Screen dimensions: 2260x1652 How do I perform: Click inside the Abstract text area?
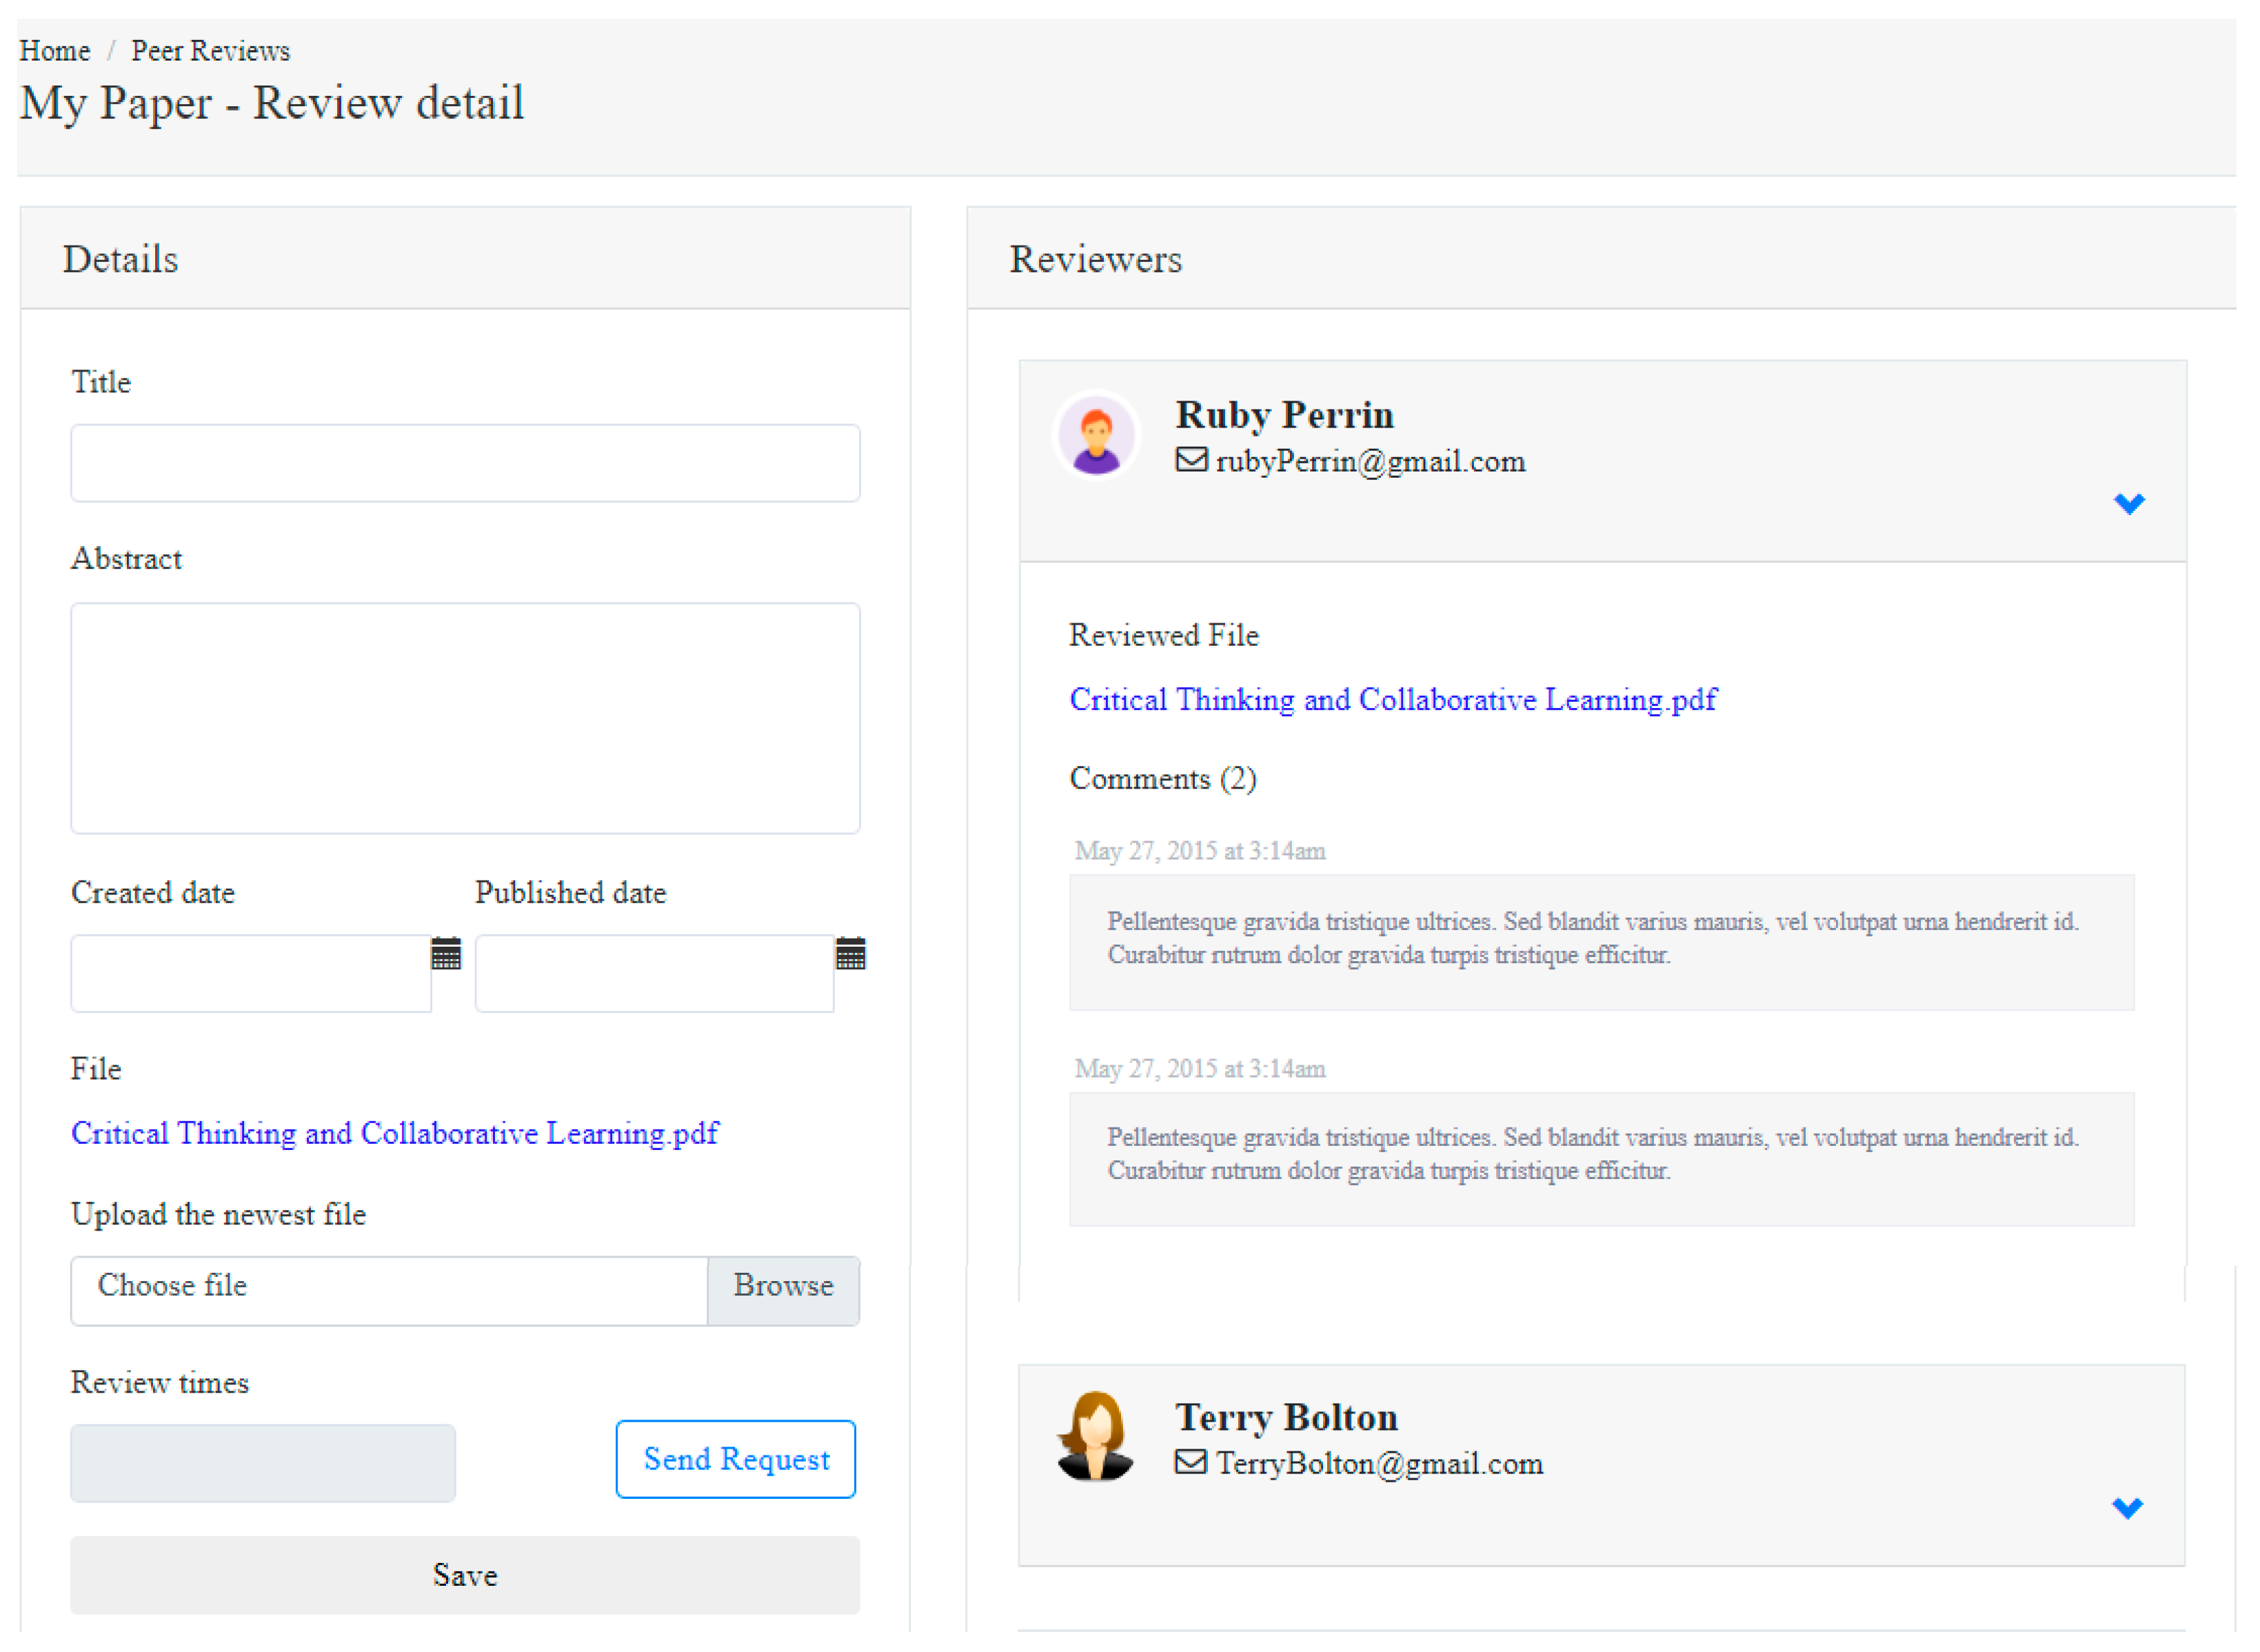(465, 717)
